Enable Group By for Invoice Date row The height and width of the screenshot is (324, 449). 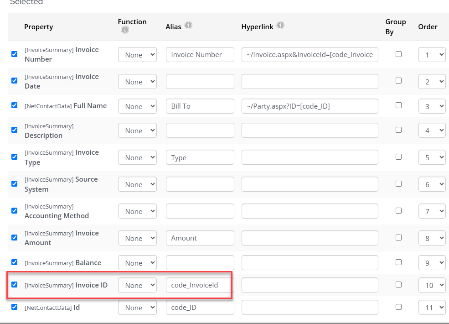[398, 81]
